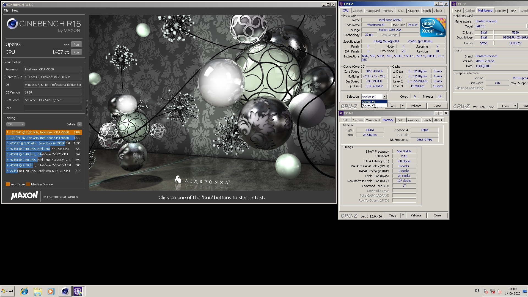Select ranking row 7 Core i7-3840QM
The image size is (528, 297).
point(44,165)
